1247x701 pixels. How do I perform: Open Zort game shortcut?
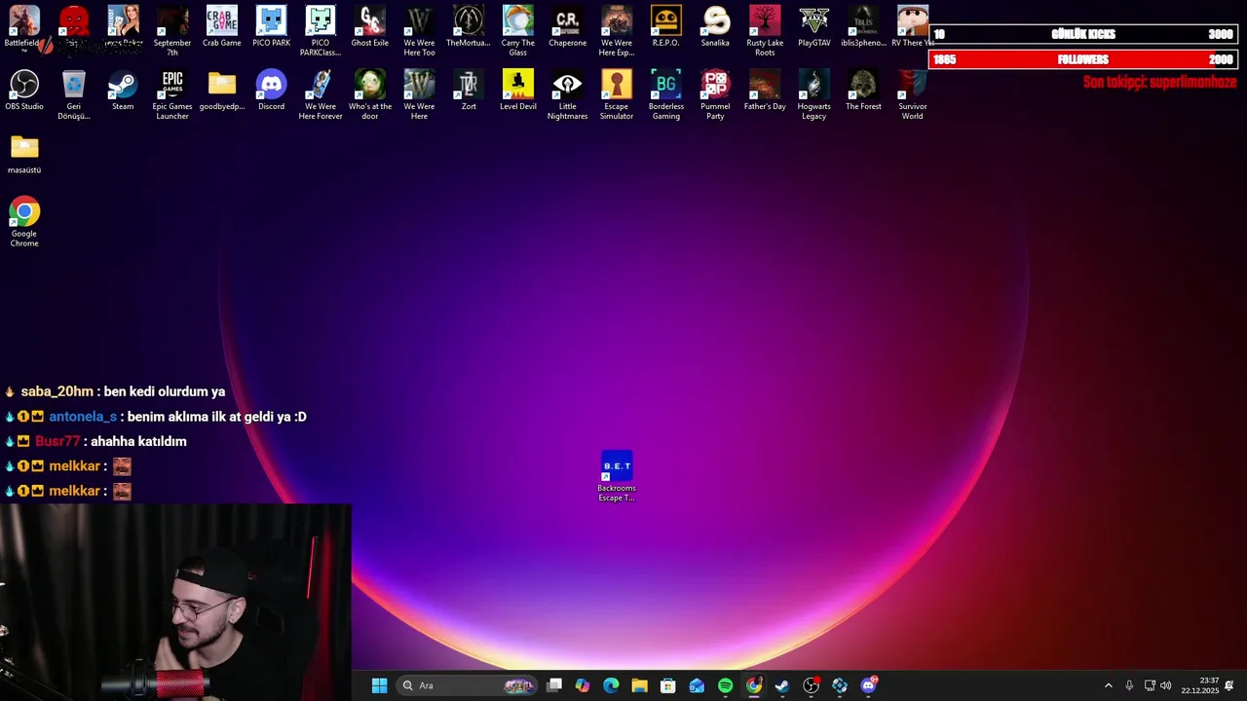(469, 90)
